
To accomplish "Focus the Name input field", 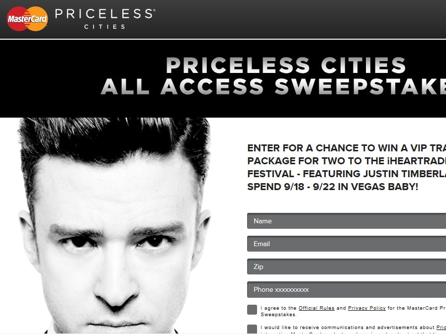I will pos(347,221).
